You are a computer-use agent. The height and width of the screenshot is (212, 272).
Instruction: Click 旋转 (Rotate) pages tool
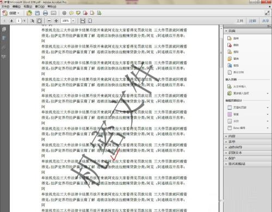tap(233, 38)
